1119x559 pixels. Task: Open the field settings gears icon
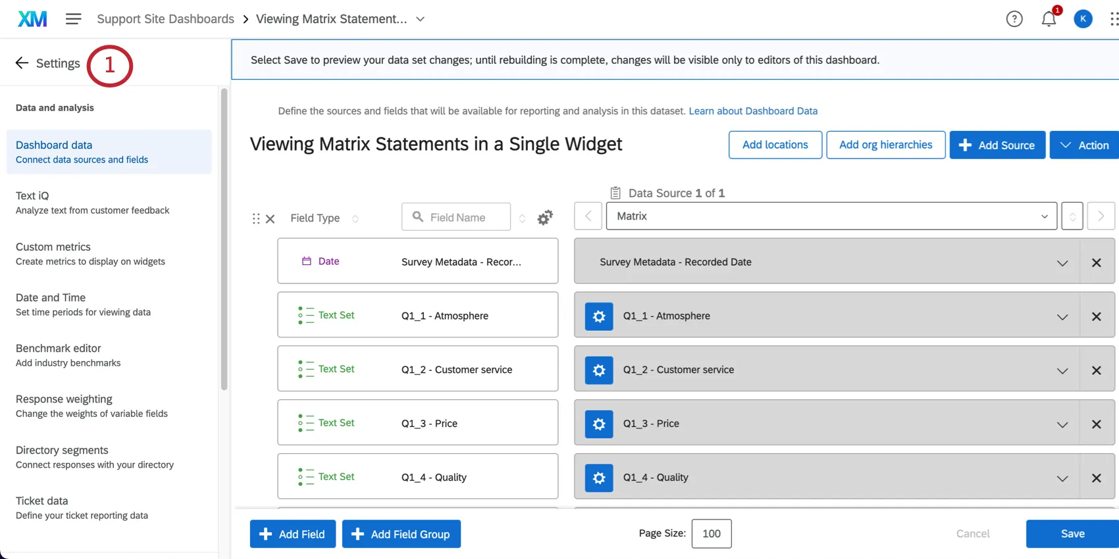tap(545, 218)
